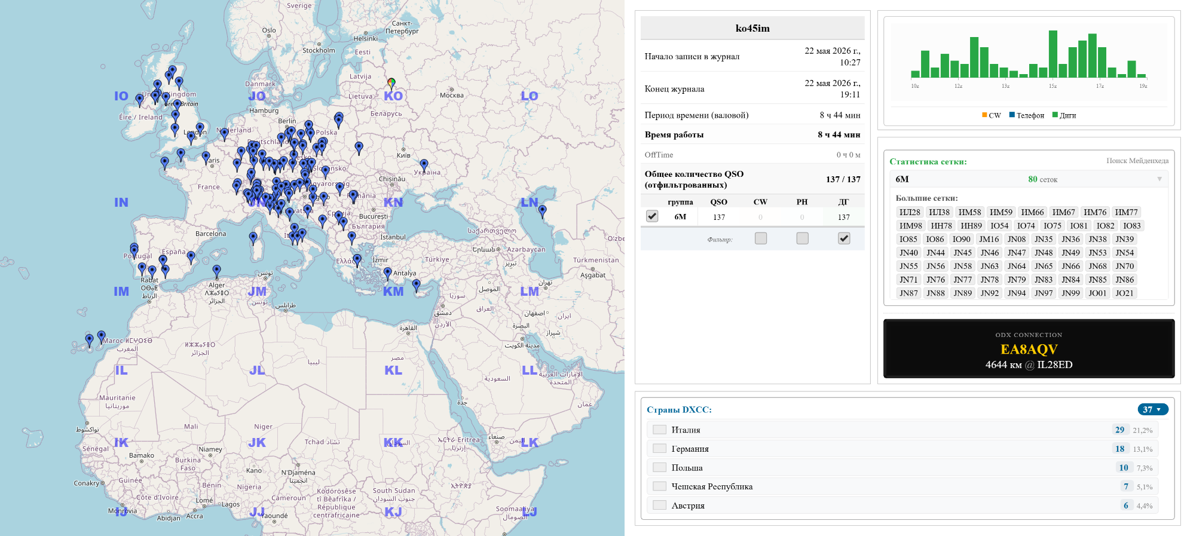Enable the CW filter checkbox
This screenshot has height=536, width=1184.
tap(760, 238)
